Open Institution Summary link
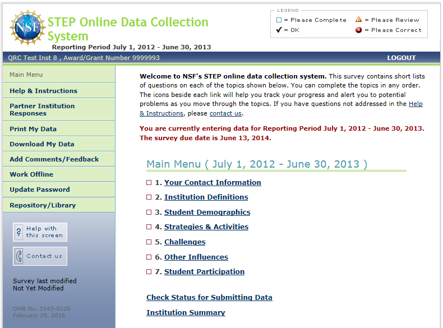Screen dimensions: 443x328 click(x=186, y=312)
